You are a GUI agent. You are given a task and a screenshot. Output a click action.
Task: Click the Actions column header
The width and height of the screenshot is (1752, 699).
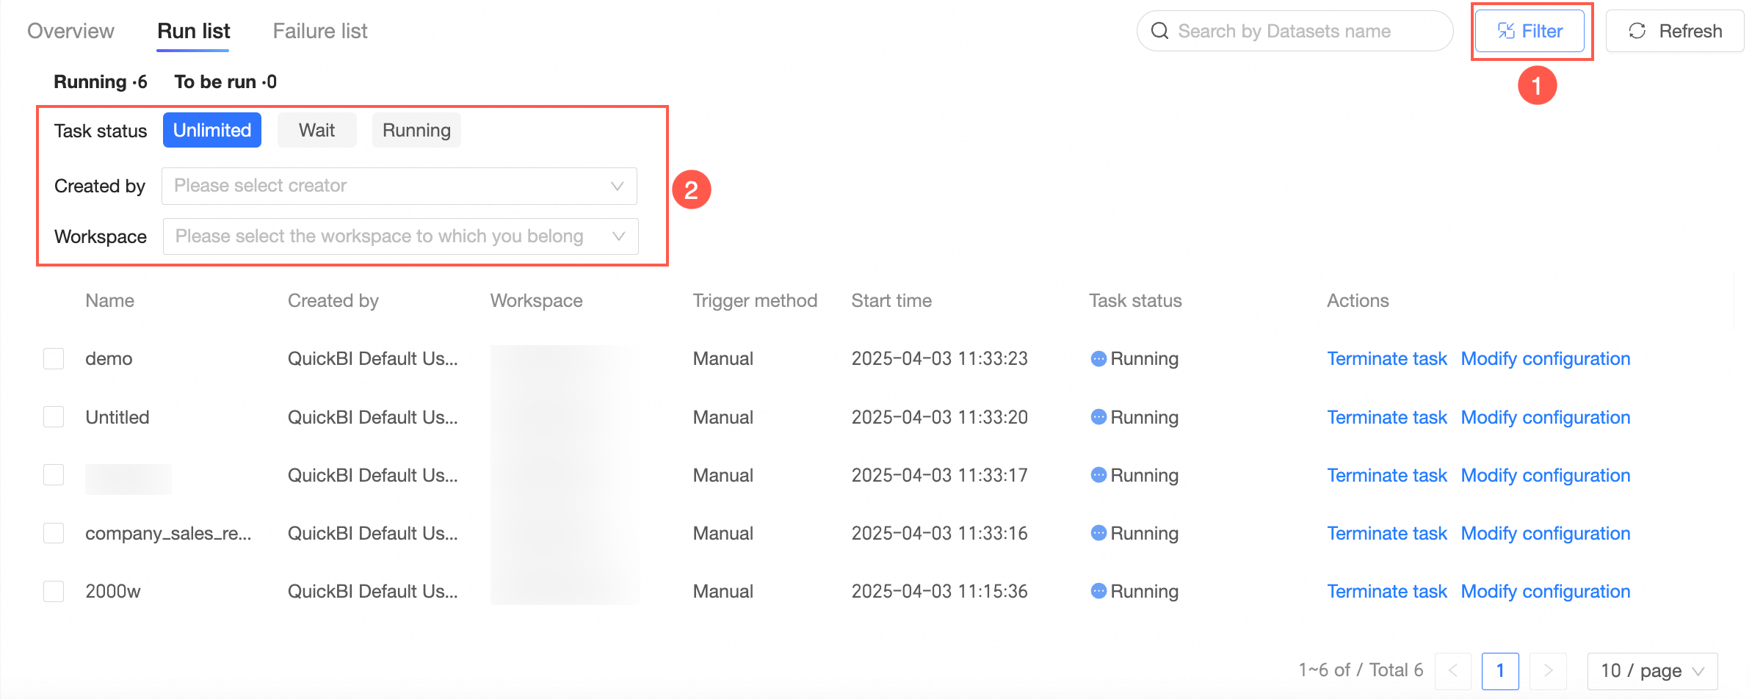click(x=1358, y=300)
